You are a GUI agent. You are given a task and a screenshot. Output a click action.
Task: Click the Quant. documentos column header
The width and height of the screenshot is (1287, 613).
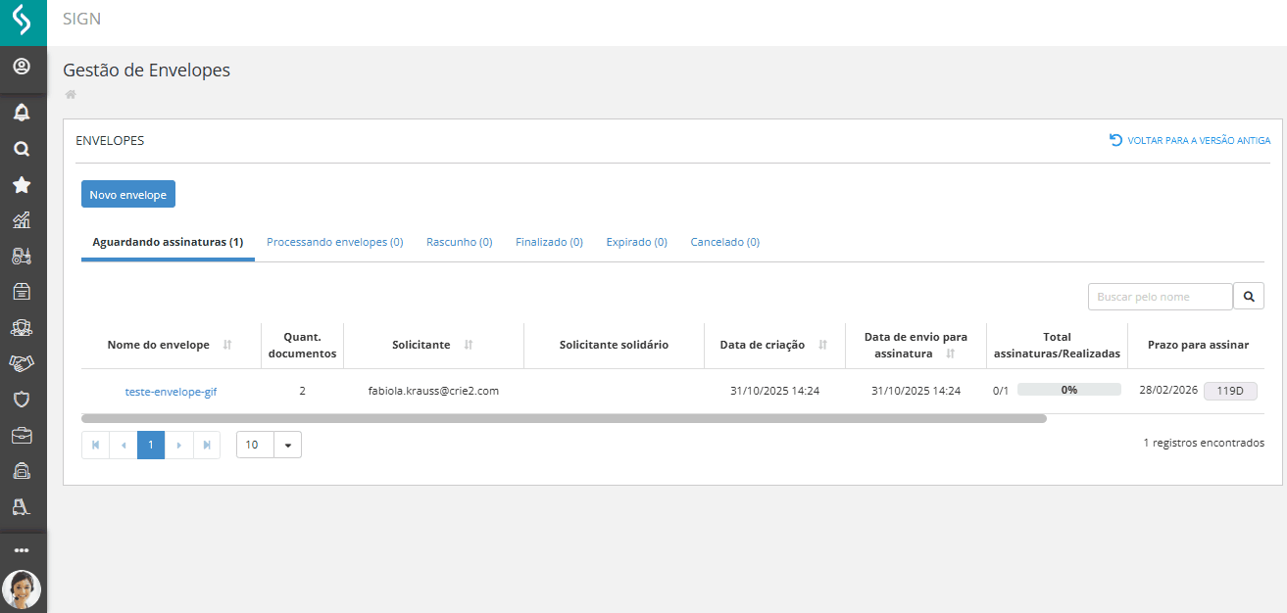[x=302, y=345]
